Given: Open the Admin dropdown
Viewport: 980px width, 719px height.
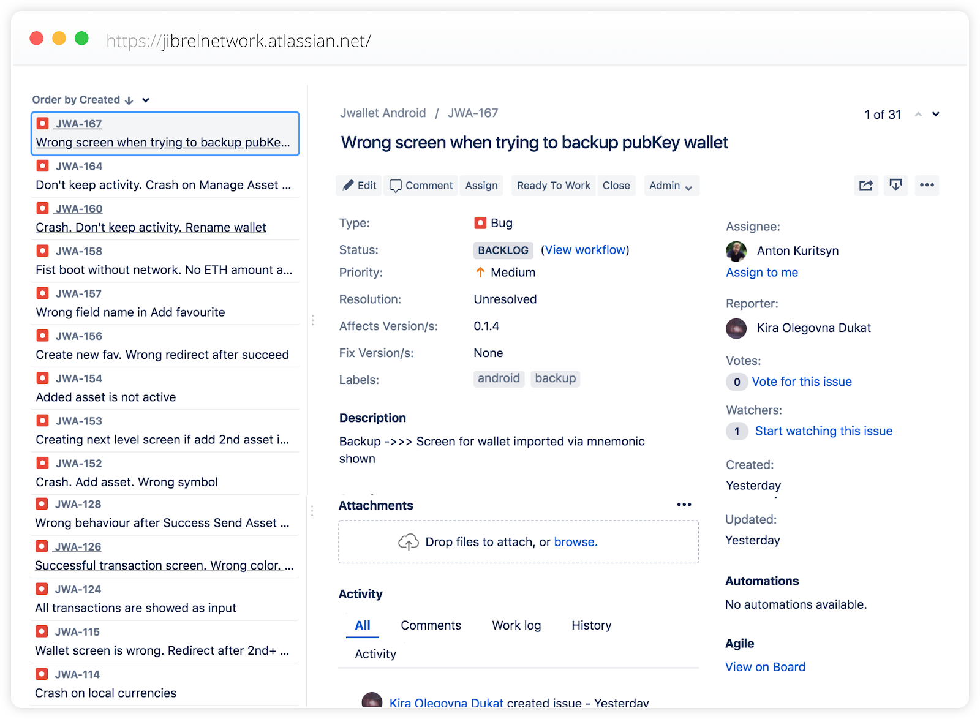Looking at the screenshot, I should click(671, 186).
